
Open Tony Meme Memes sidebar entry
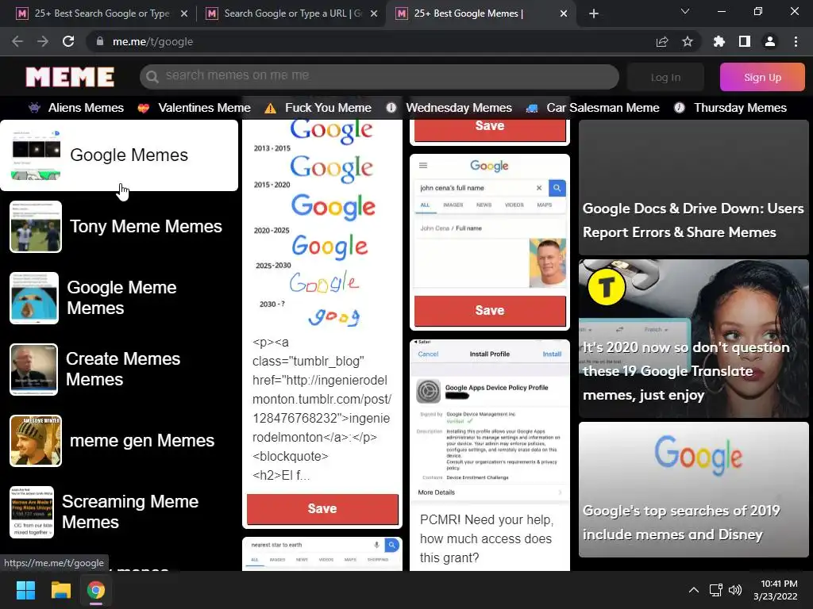click(x=119, y=226)
